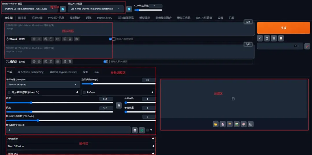This screenshot has width=312, height=155.
Task: Refresh the Stable Diffusion model list
Action: click(63, 9)
